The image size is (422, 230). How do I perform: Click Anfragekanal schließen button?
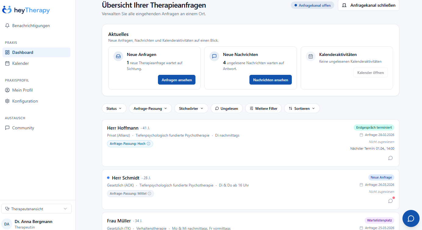click(x=369, y=5)
